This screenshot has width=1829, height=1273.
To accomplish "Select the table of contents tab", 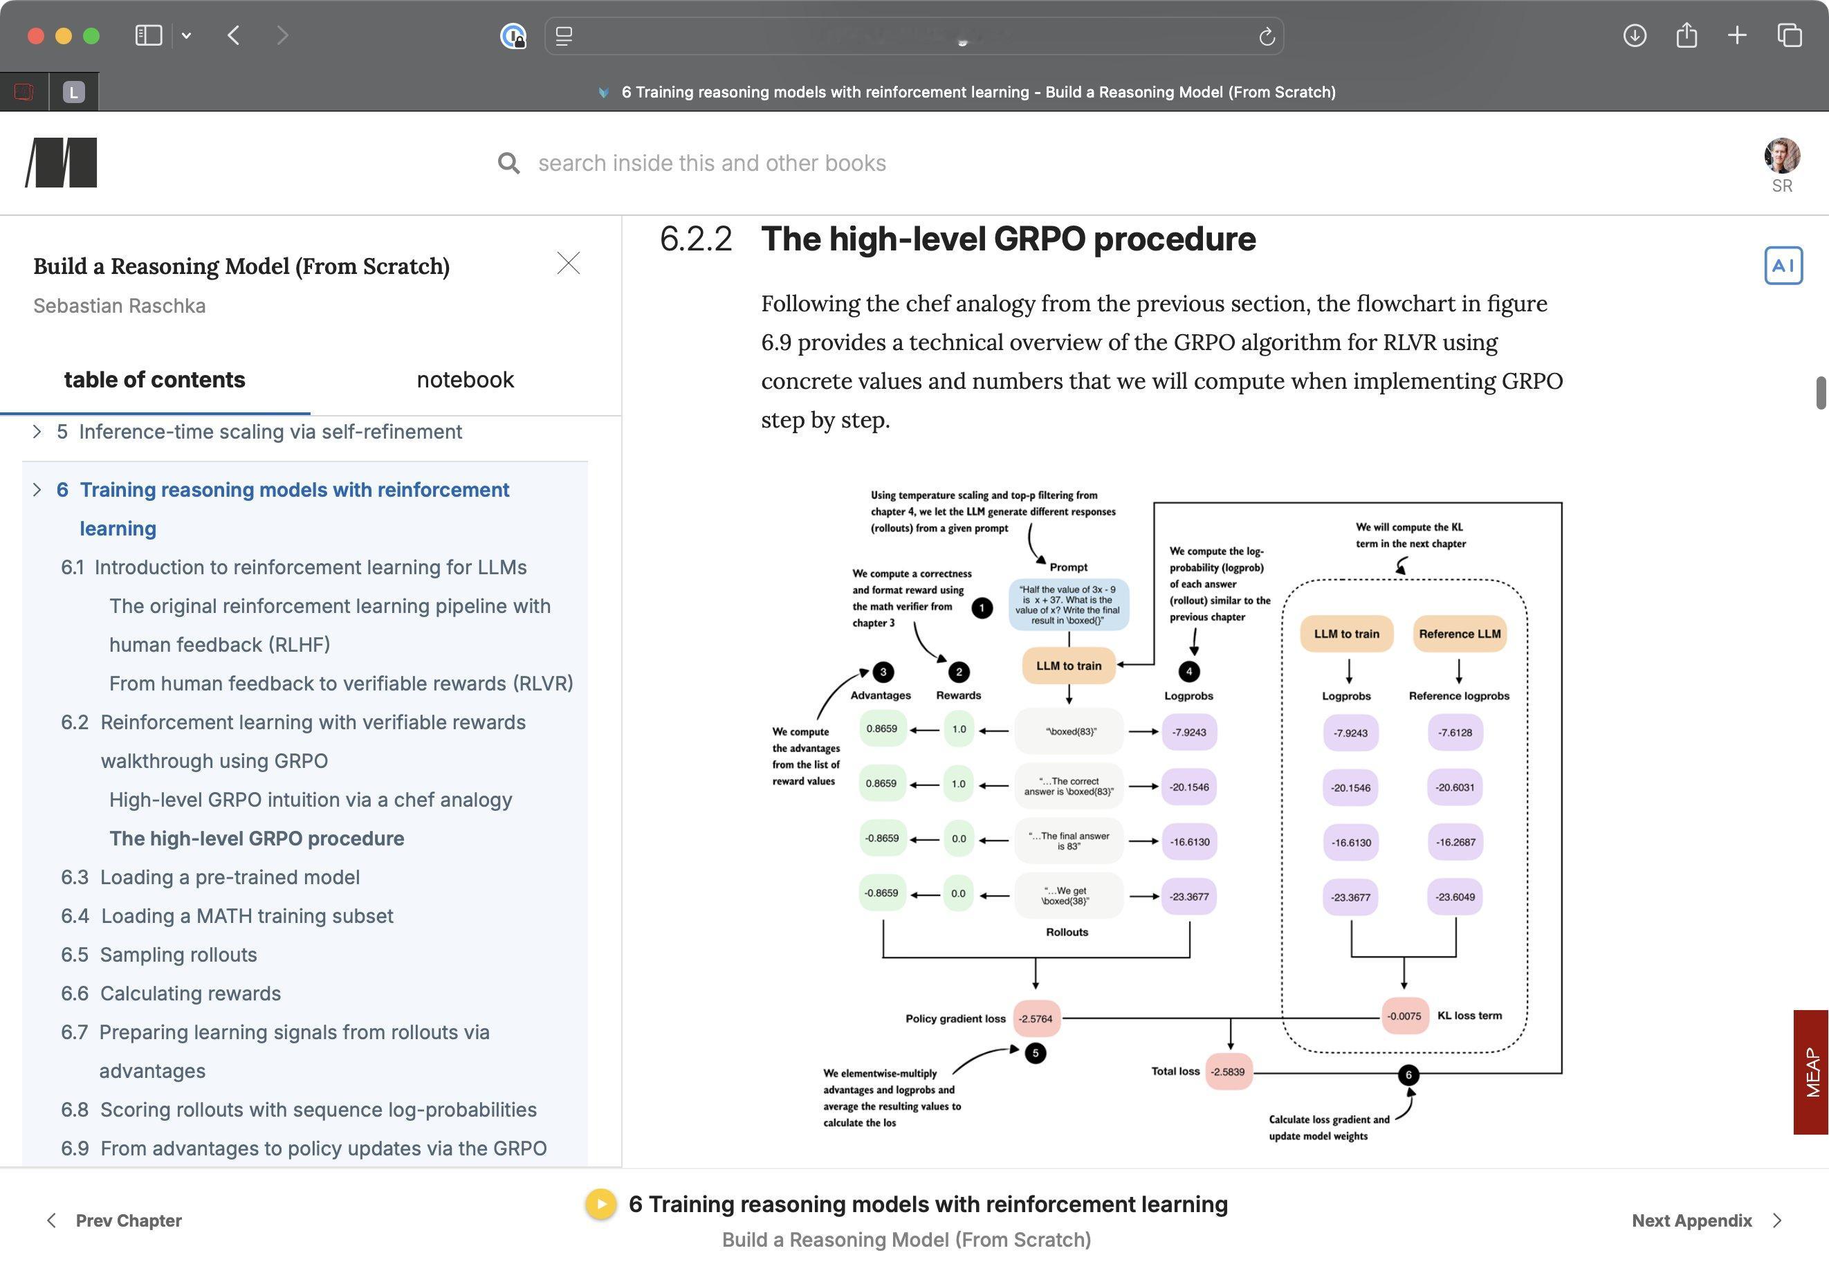I will [x=154, y=380].
